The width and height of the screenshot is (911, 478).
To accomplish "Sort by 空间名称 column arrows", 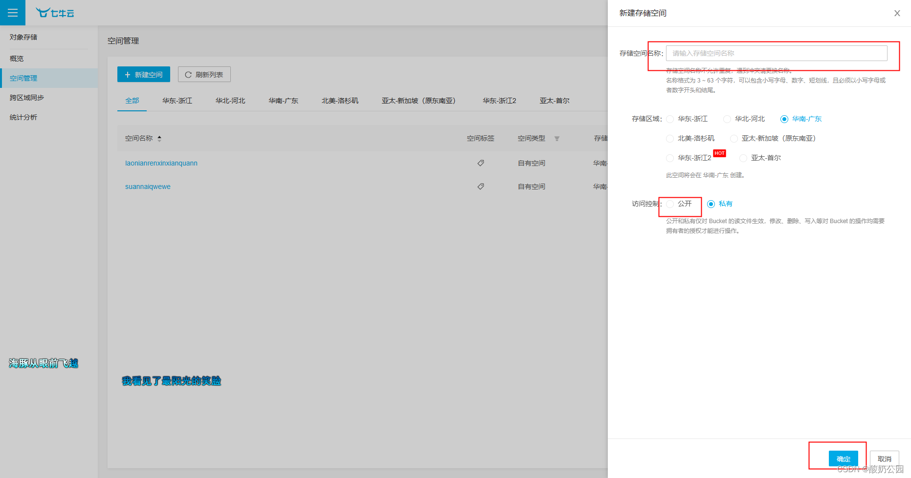I will click(x=159, y=139).
